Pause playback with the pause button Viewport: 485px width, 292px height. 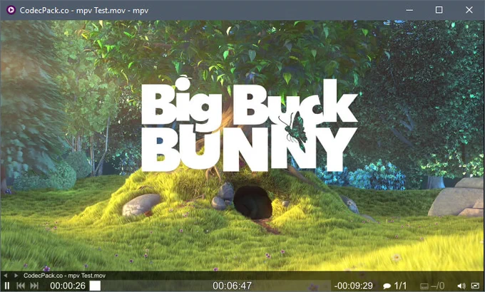[7, 286]
